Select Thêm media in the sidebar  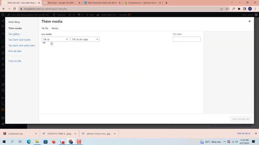(15, 28)
